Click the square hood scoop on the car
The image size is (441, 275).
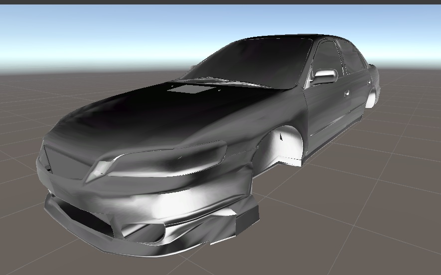(x=192, y=89)
